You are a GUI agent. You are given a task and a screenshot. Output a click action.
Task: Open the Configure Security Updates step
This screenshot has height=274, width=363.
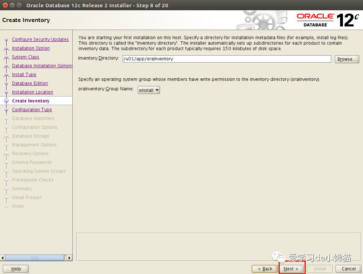40,40
